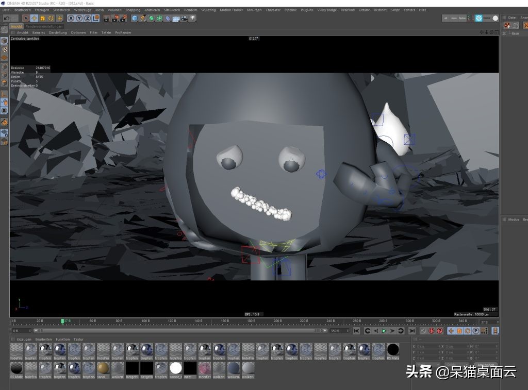Open the Darstellung viewport menu
528x390 pixels.
(58, 32)
